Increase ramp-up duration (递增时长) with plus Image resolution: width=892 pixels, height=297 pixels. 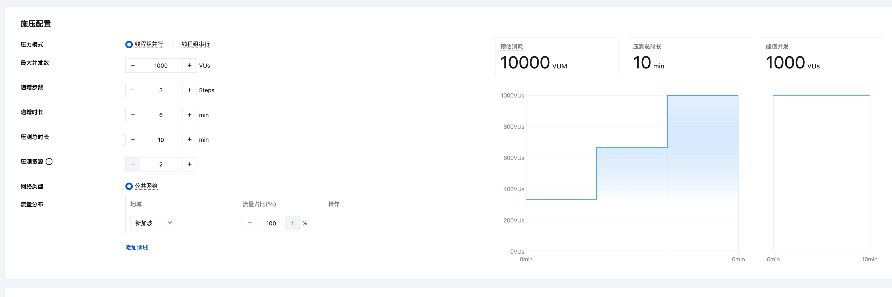[189, 115]
